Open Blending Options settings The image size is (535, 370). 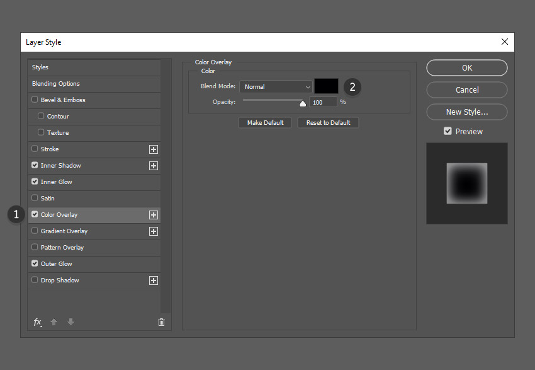(x=94, y=84)
